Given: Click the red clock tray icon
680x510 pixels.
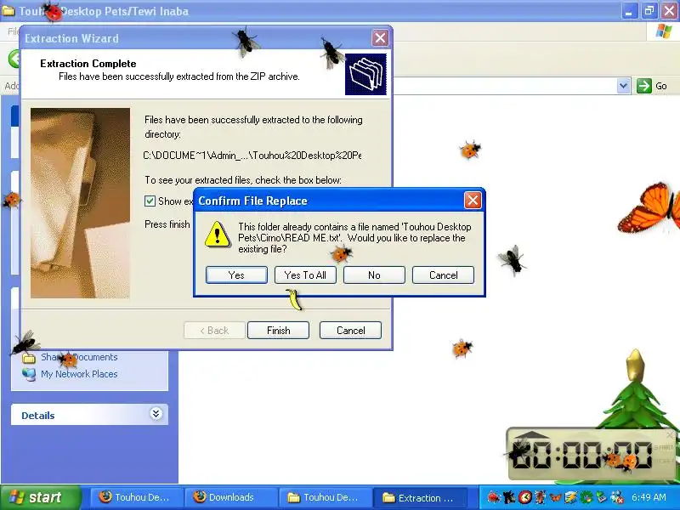Looking at the screenshot, I should point(524,497).
